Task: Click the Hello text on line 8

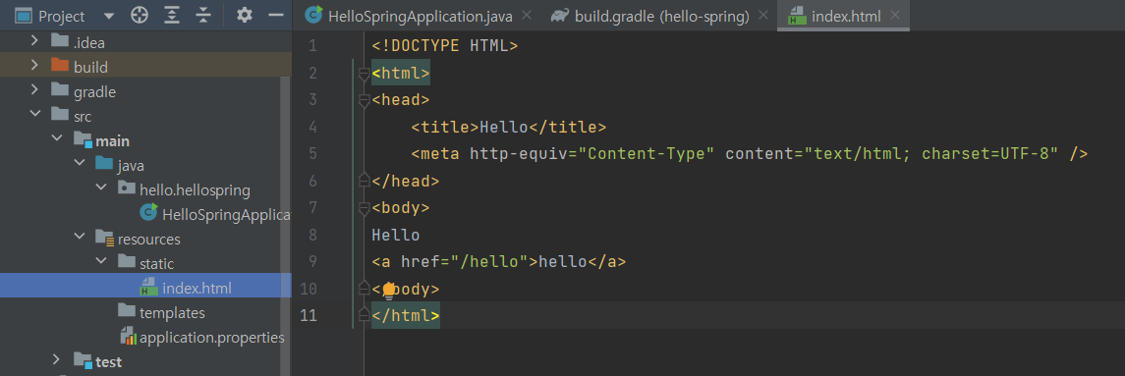Action: tap(395, 236)
